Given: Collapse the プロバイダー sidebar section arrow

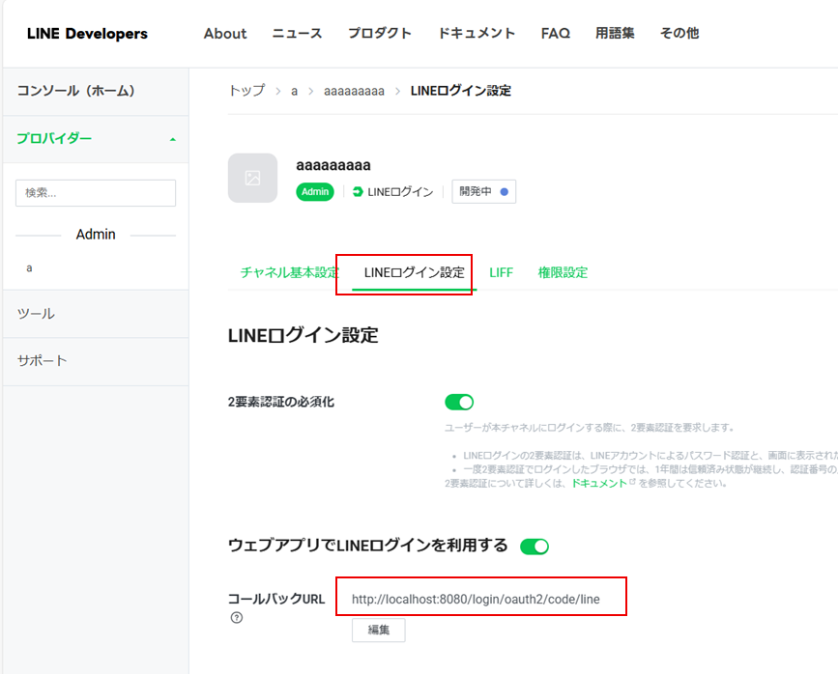Looking at the screenshot, I should point(173,139).
